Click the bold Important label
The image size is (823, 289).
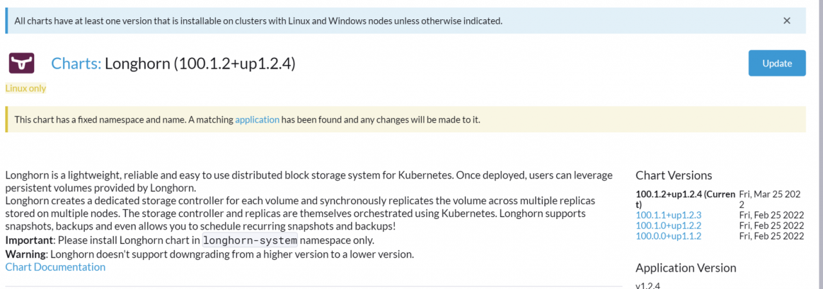28,241
